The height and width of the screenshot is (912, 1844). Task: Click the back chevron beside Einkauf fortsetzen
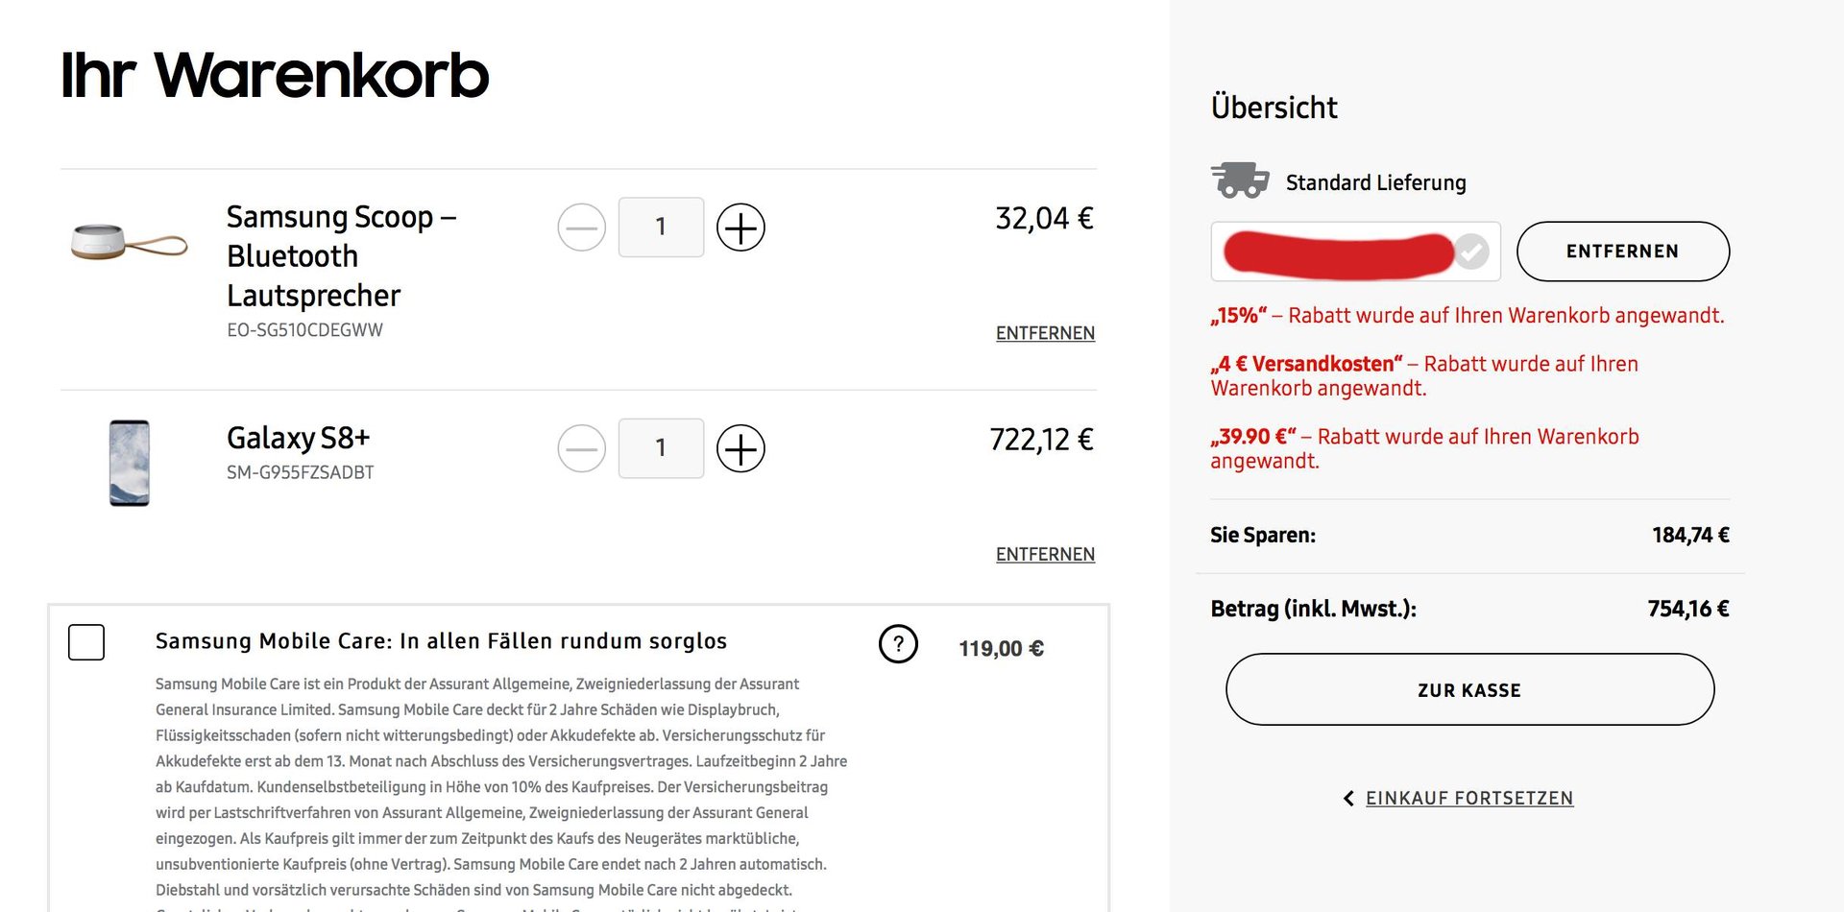coord(1348,799)
